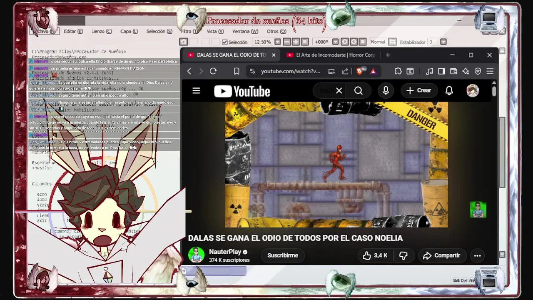This screenshot has width=533, height=300.
Task: Expand the 12.50% zoom dropdown arrow
Action: click(277, 42)
